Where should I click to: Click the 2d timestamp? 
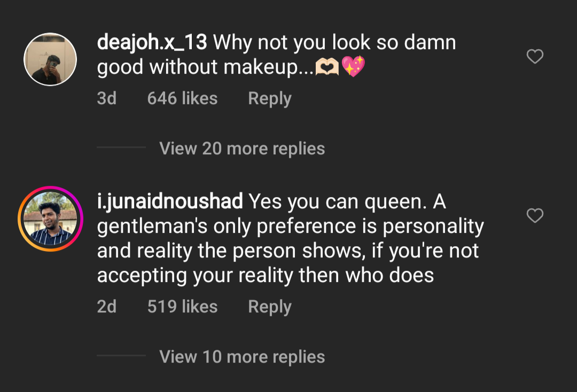click(107, 307)
